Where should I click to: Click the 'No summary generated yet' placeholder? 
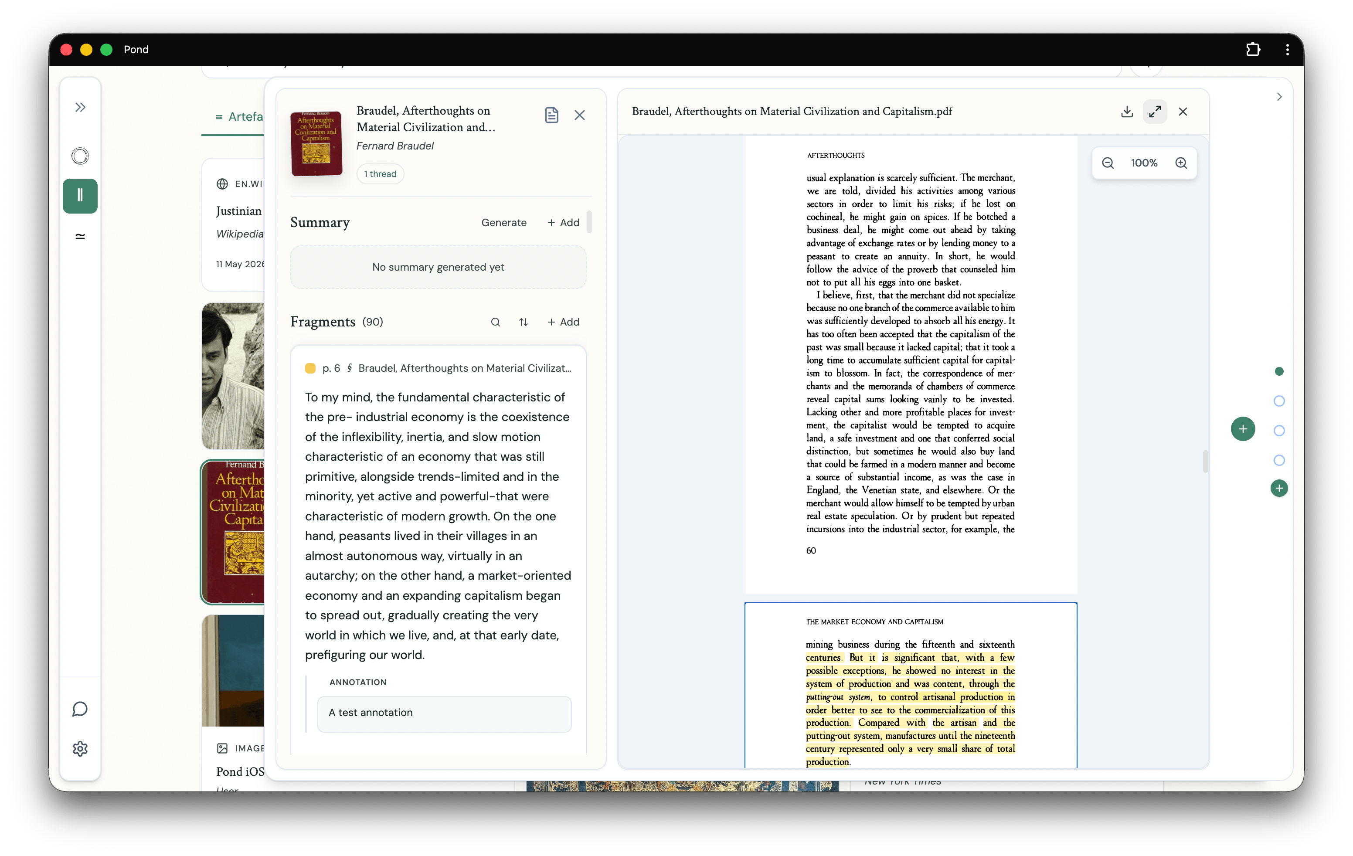pyautogui.click(x=438, y=267)
